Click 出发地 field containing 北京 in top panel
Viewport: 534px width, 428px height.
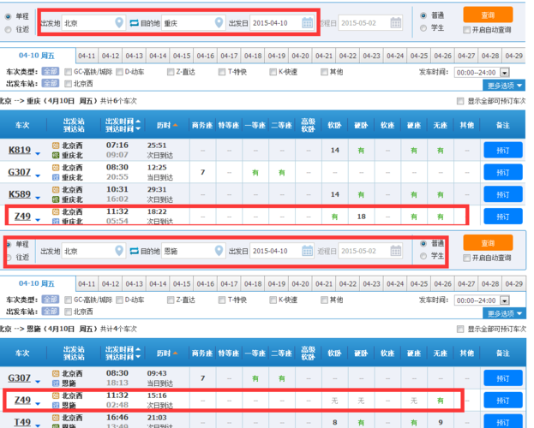pyautogui.click(x=93, y=23)
